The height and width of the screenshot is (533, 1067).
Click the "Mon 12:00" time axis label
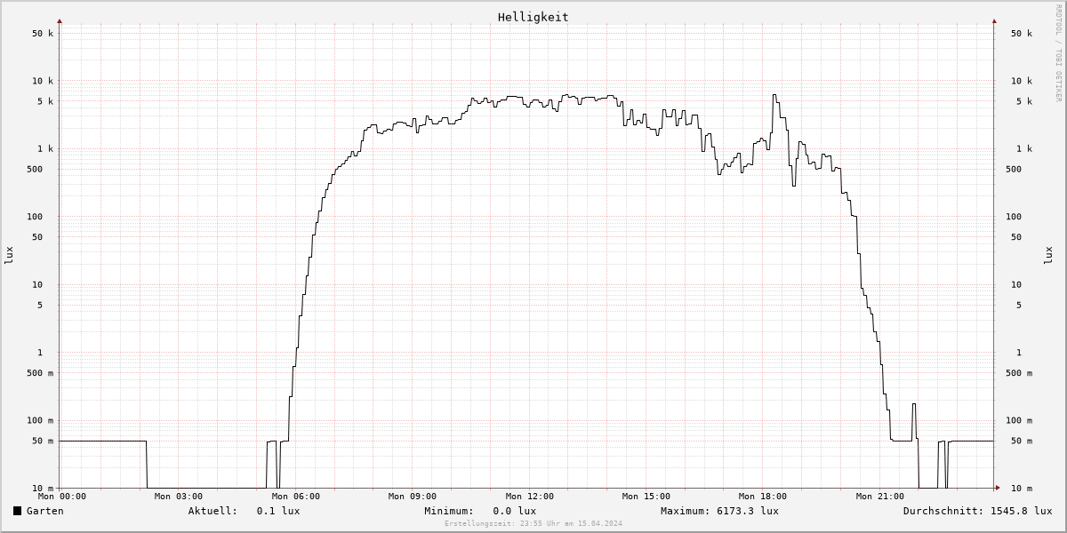pos(530,497)
